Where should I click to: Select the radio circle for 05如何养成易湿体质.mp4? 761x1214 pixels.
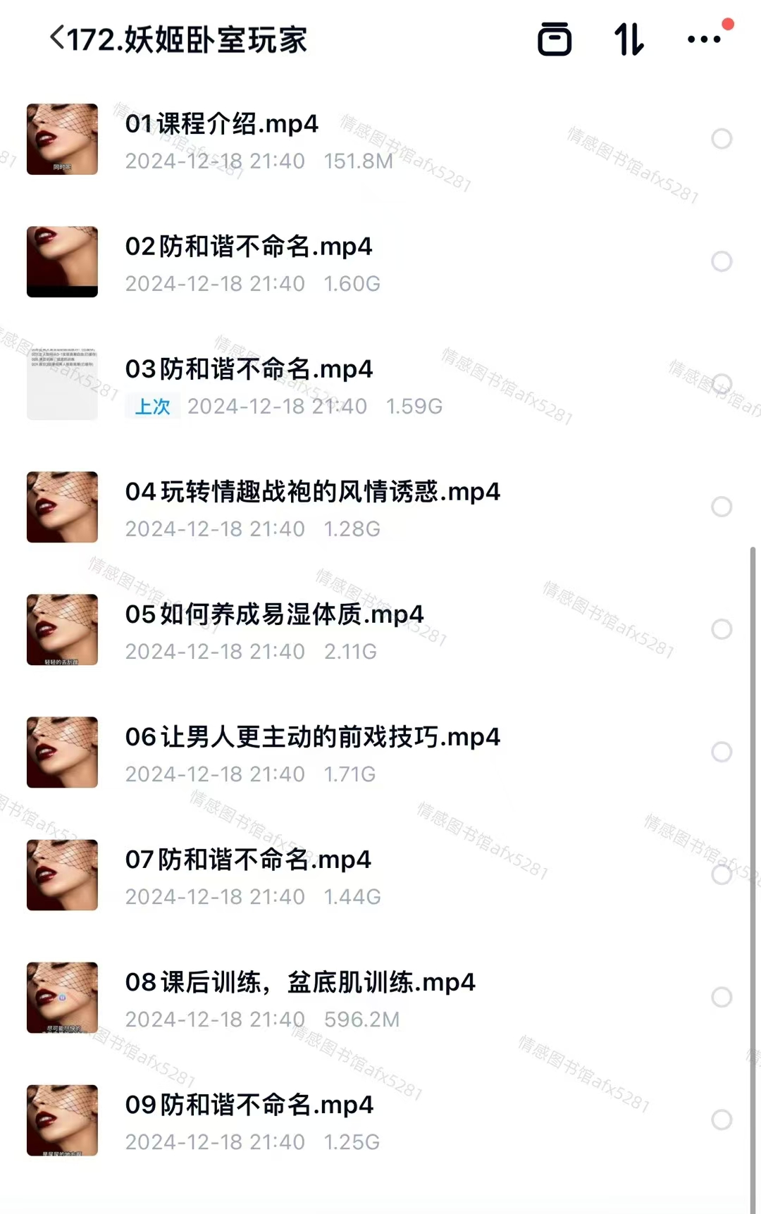[722, 629]
